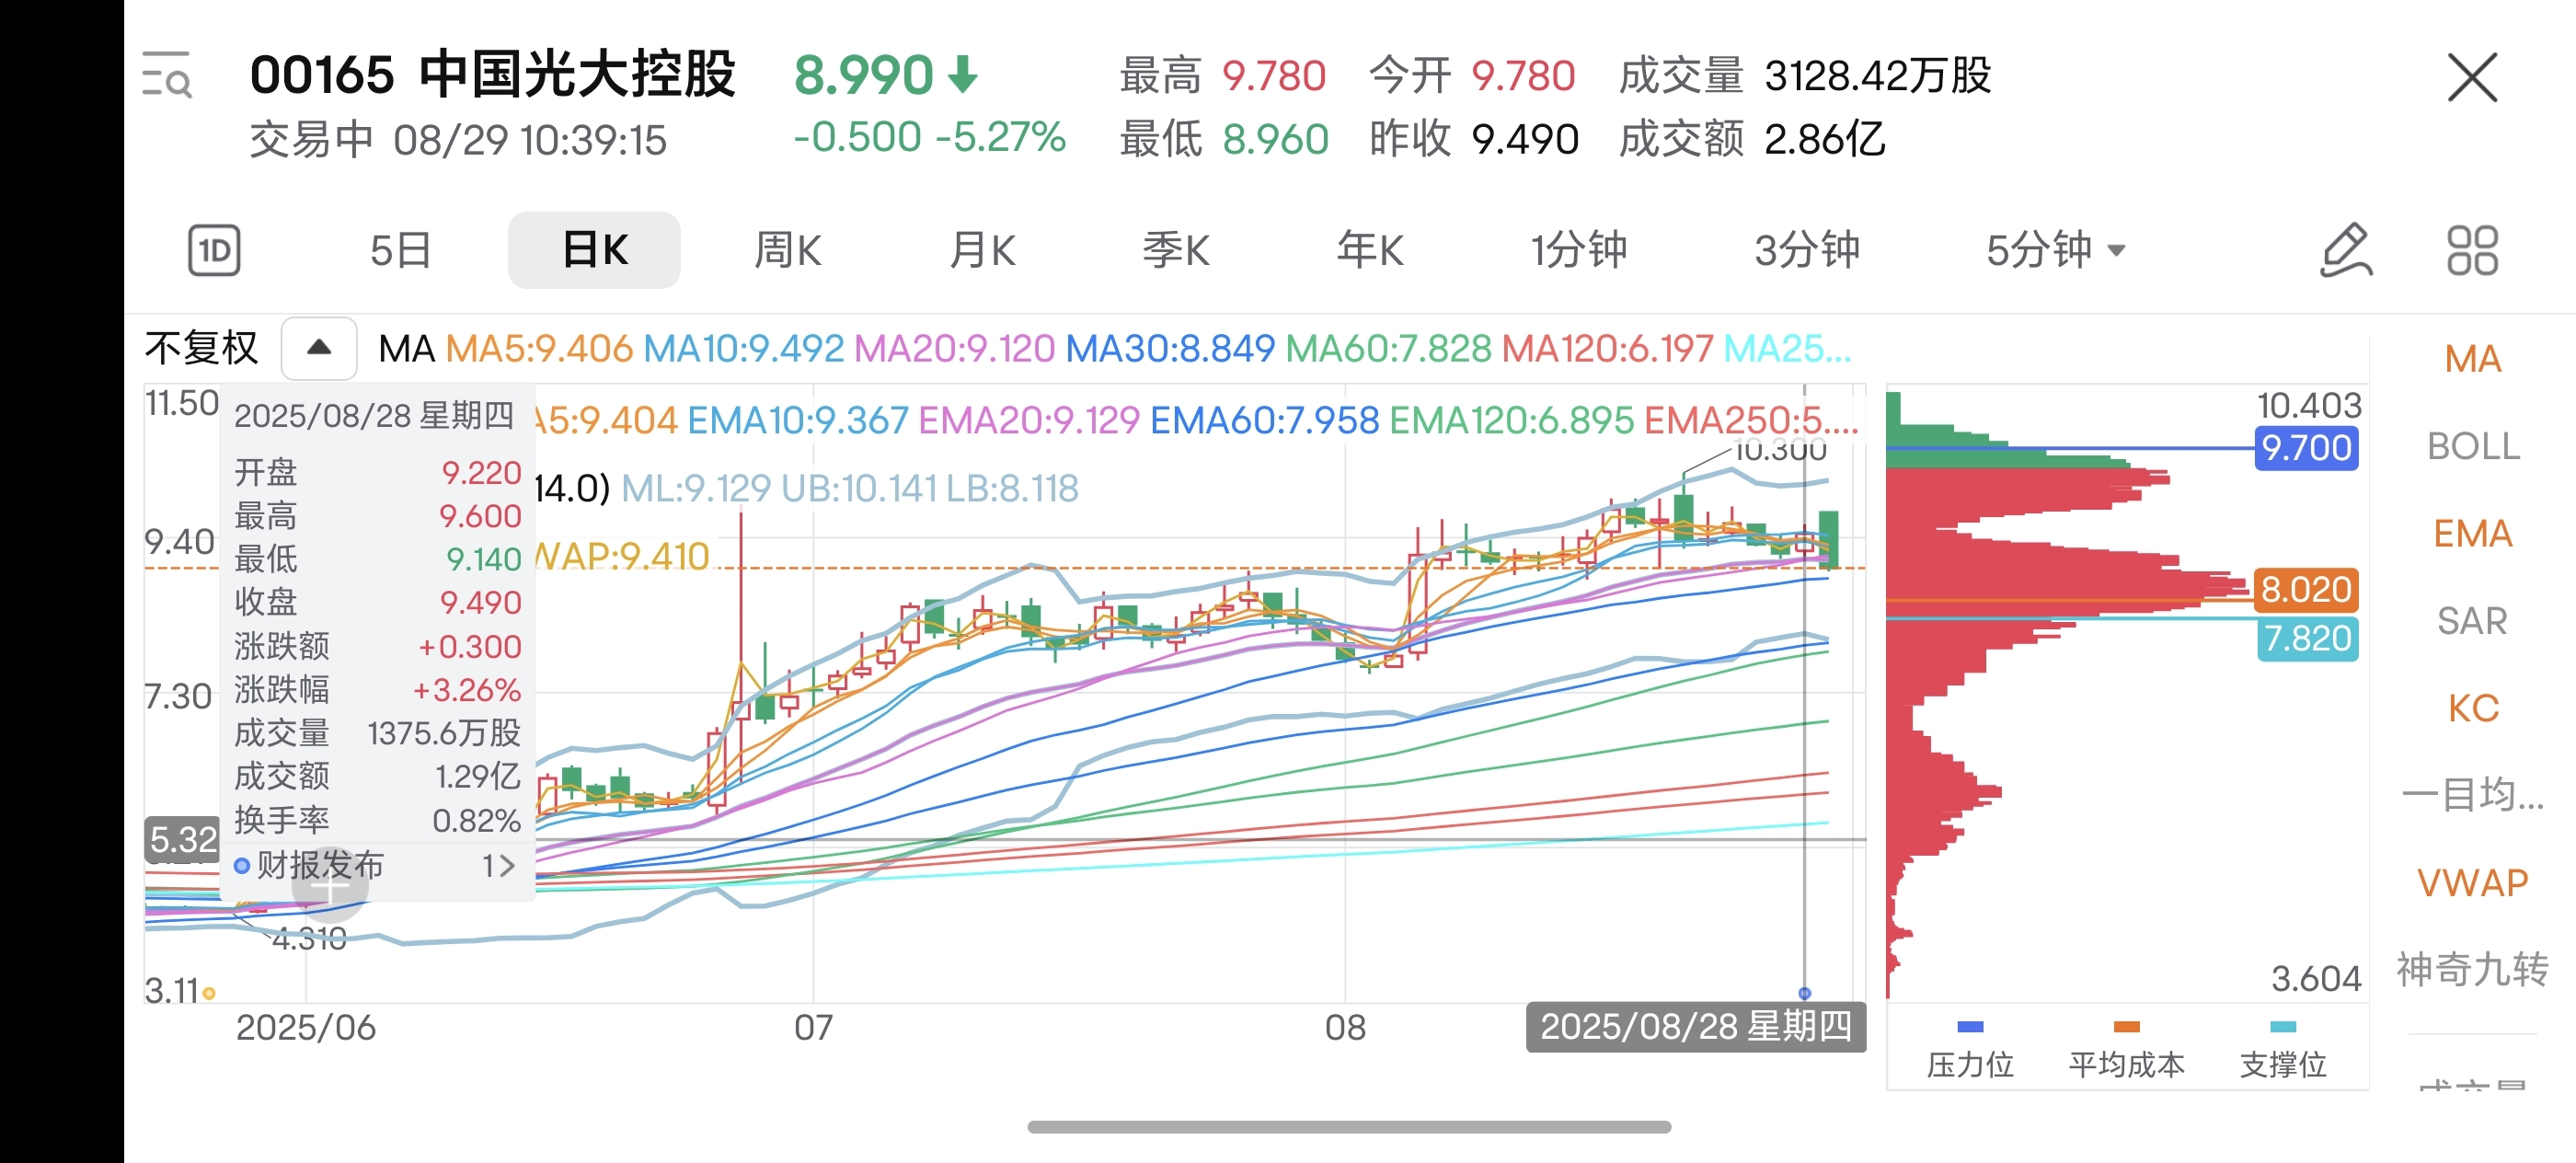Click the MA20:9.120 value
Screen dimensions: 2576x1163
tap(954, 349)
